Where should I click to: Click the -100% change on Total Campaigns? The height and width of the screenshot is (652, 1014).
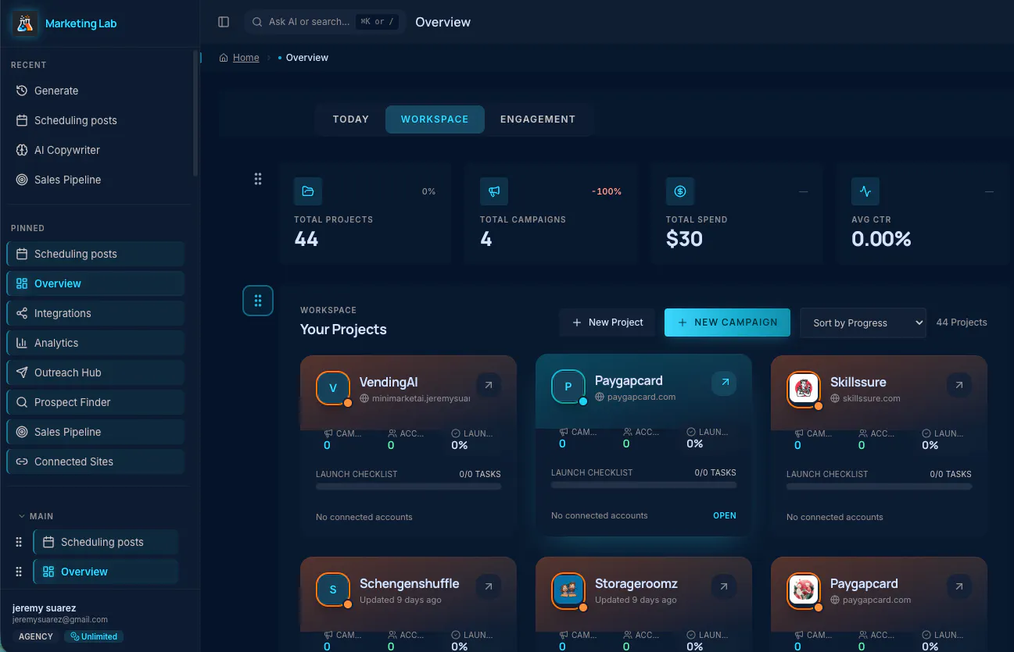pyautogui.click(x=608, y=191)
